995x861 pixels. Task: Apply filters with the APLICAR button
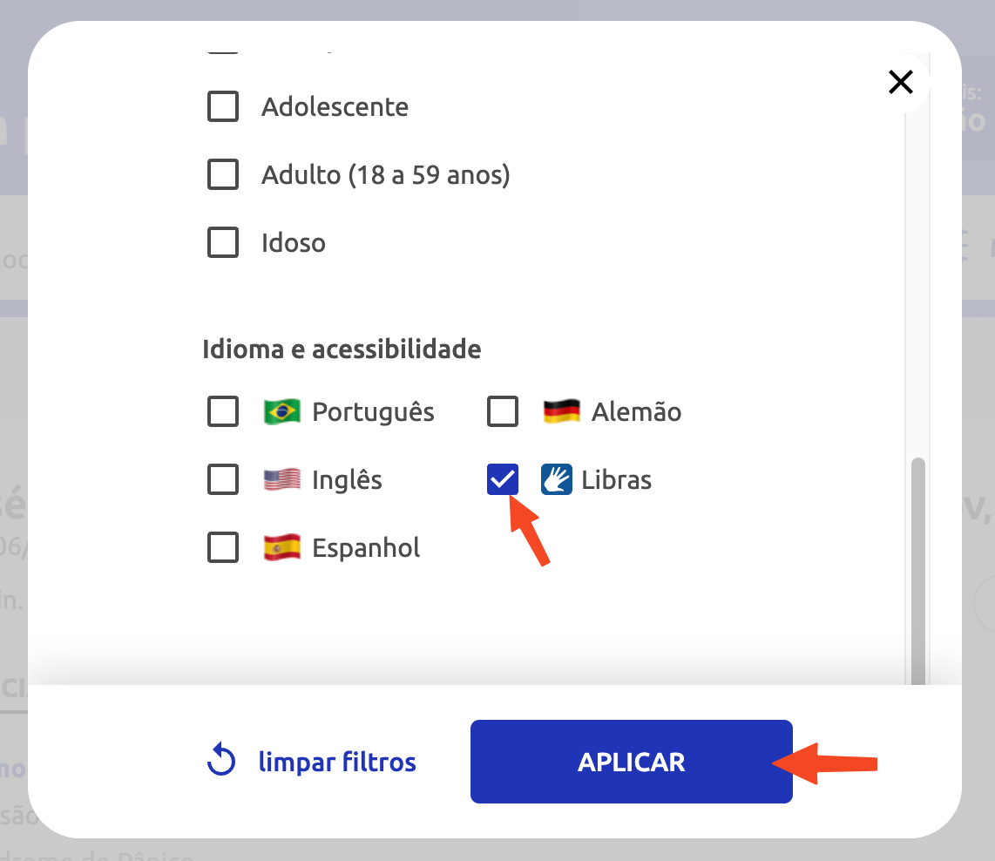coord(632,762)
